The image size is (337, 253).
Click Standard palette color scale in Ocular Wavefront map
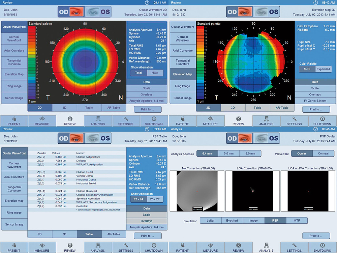[32, 62]
